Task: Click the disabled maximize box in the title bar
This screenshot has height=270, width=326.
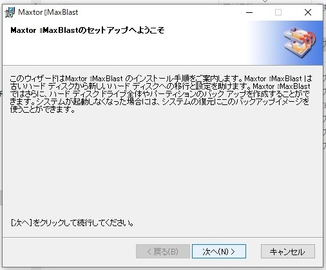Action: 278,12
